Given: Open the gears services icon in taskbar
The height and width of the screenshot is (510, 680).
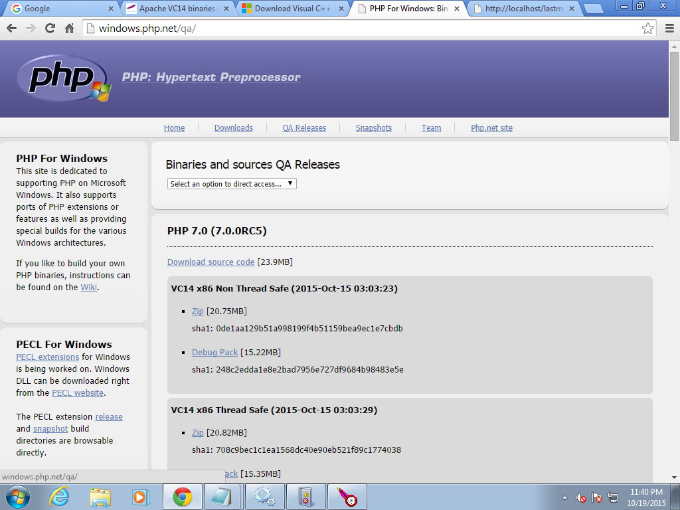Looking at the screenshot, I should click(x=264, y=497).
